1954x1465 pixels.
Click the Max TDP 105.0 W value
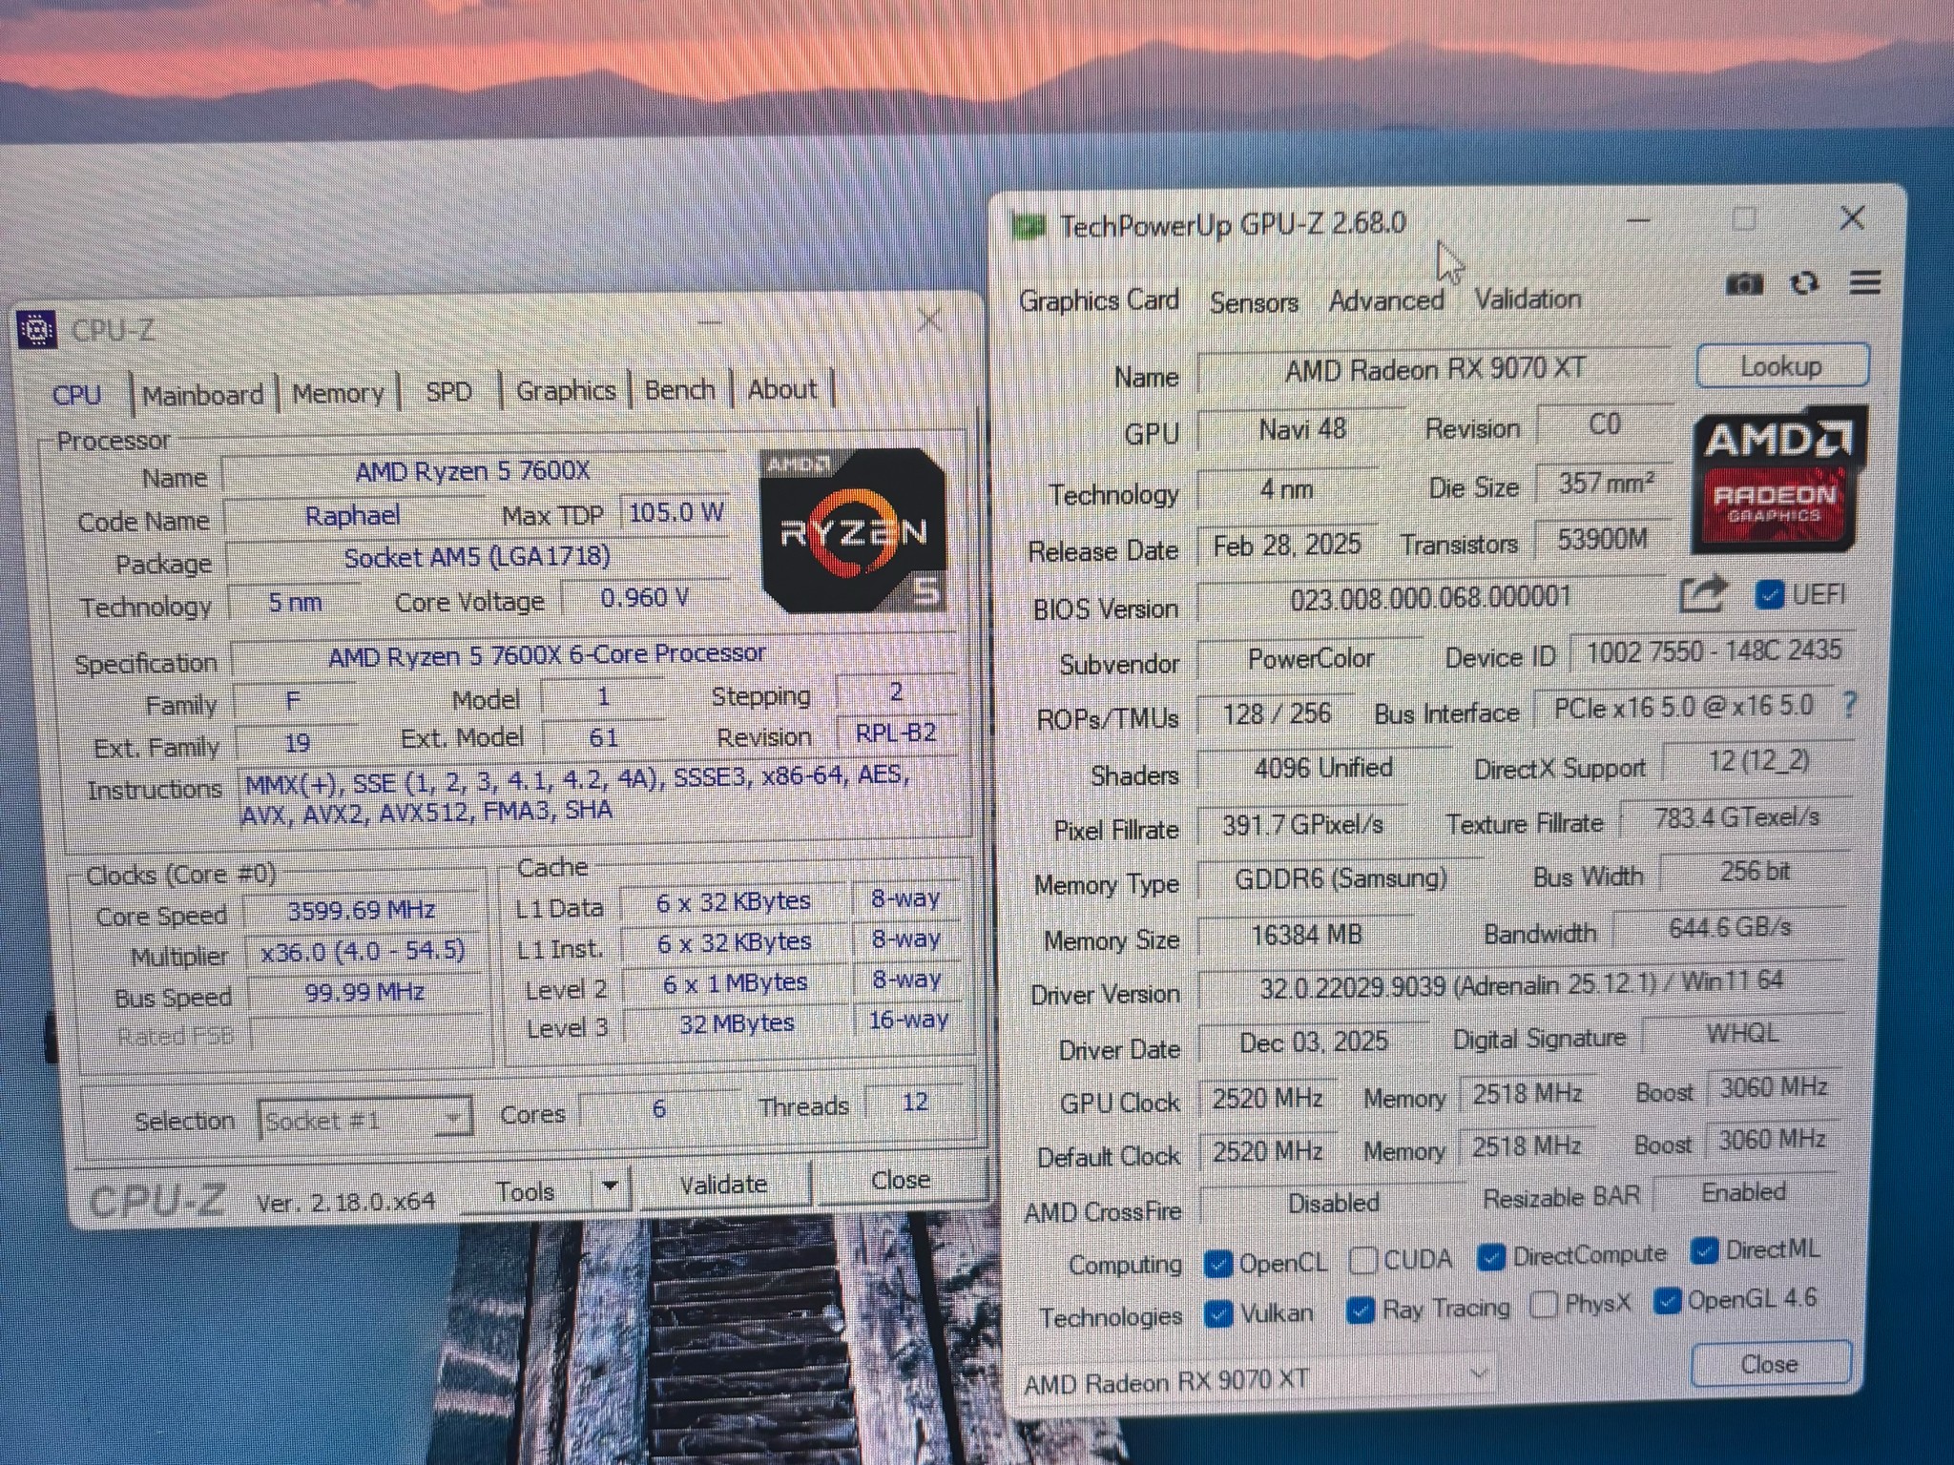pyautogui.click(x=675, y=513)
